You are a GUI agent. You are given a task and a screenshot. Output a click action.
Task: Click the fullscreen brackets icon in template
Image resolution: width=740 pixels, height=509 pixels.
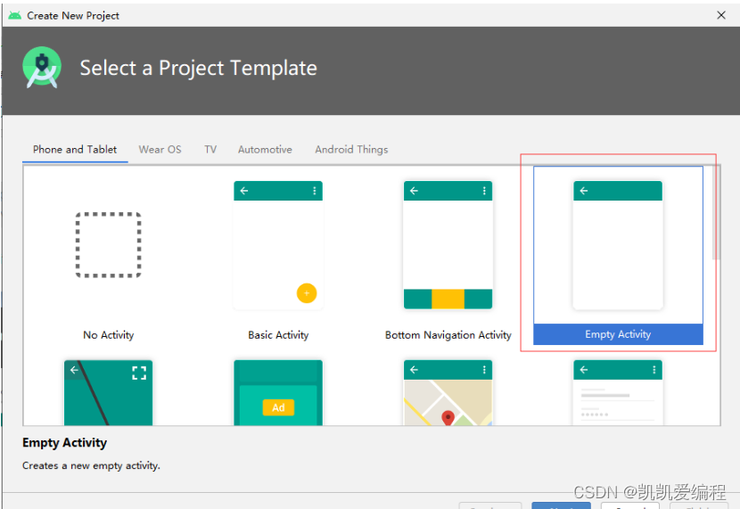click(x=139, y=374)
